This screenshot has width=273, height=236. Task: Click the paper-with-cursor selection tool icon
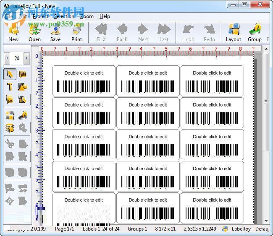pos(23,99)
